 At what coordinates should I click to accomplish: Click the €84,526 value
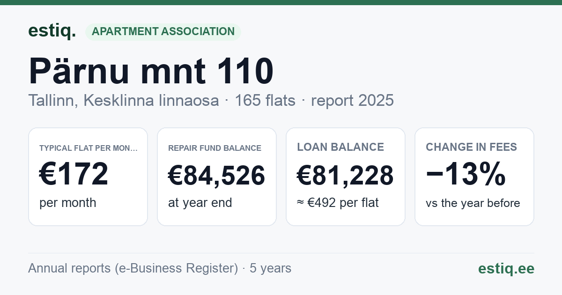[x=216, y=176]
